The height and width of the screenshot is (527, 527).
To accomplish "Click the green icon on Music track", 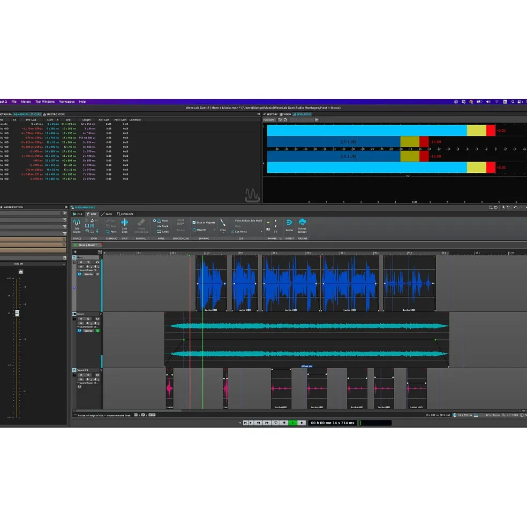I will tap(97, 331).
